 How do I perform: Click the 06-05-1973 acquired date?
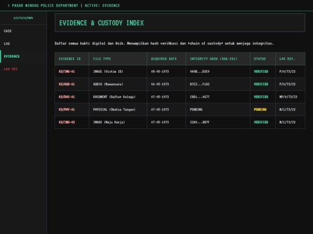(160, 84)
